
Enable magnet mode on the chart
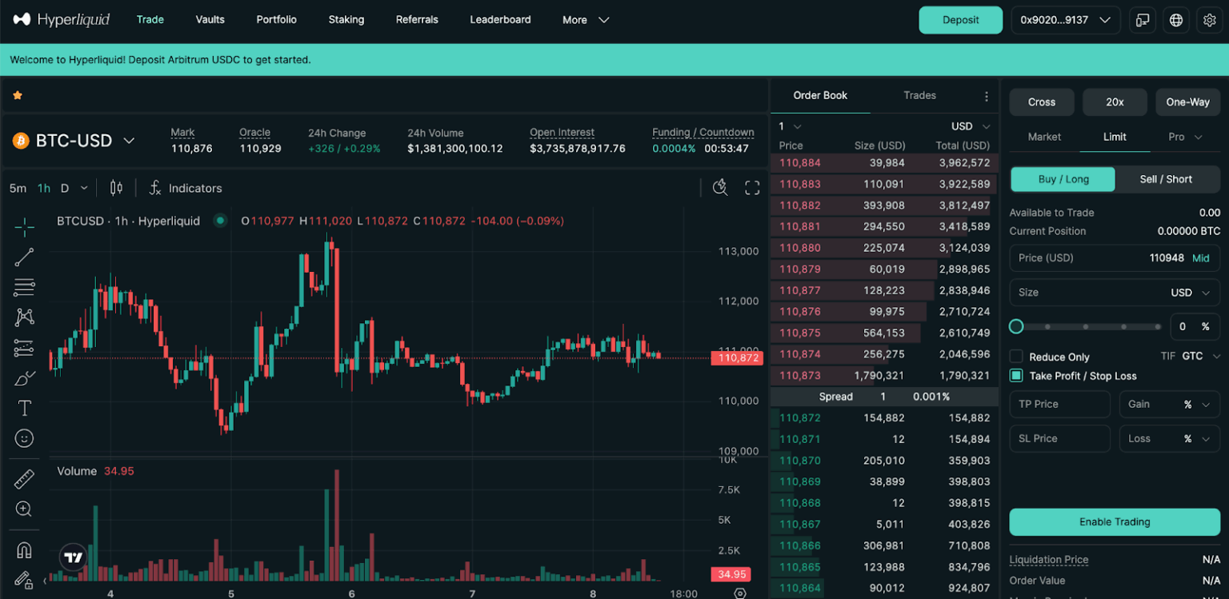24,549
